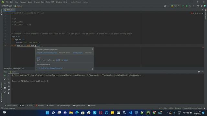Pin the Run tab
207x116 pixels.
tap(5, 92)
